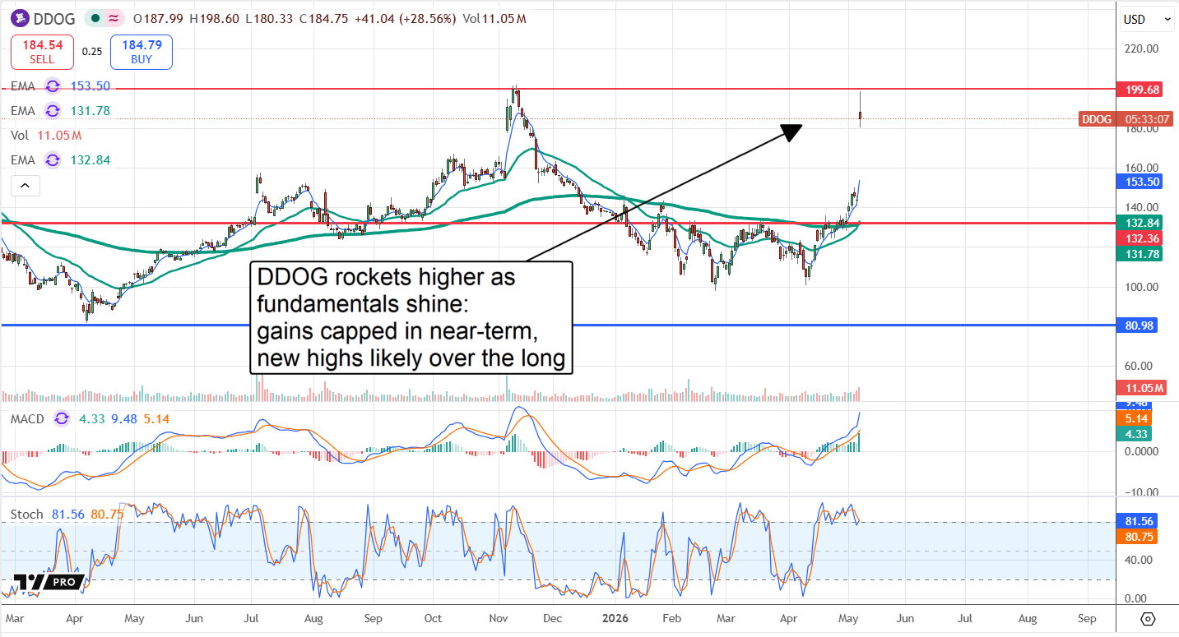Click the Oct label on time axis
This screenshot has width=1179, height=637.
tap(432, 617)
